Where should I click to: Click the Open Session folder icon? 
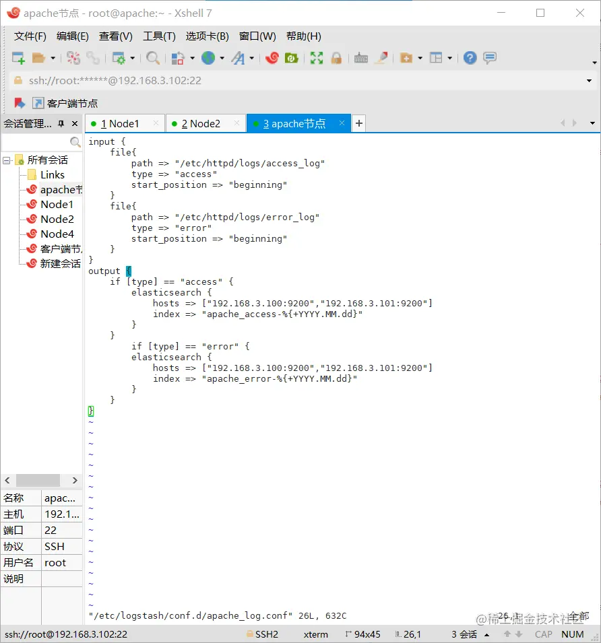pos(38,58)
